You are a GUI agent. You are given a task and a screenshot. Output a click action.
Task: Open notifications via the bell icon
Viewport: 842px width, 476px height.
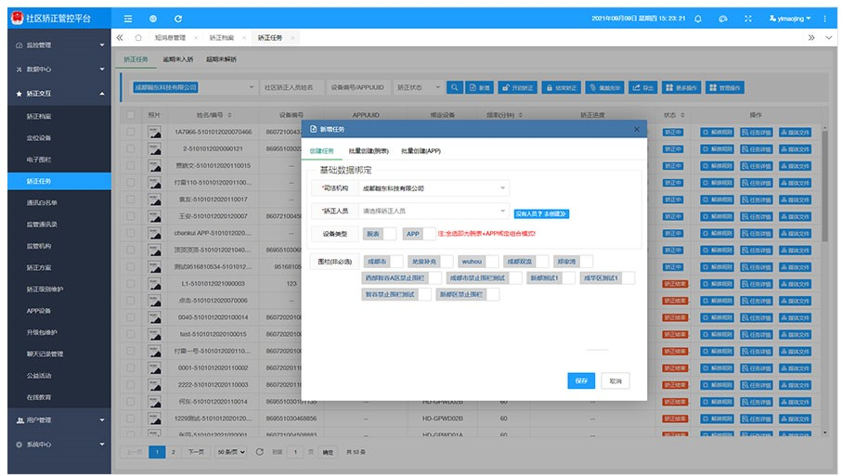coord(697,19)
